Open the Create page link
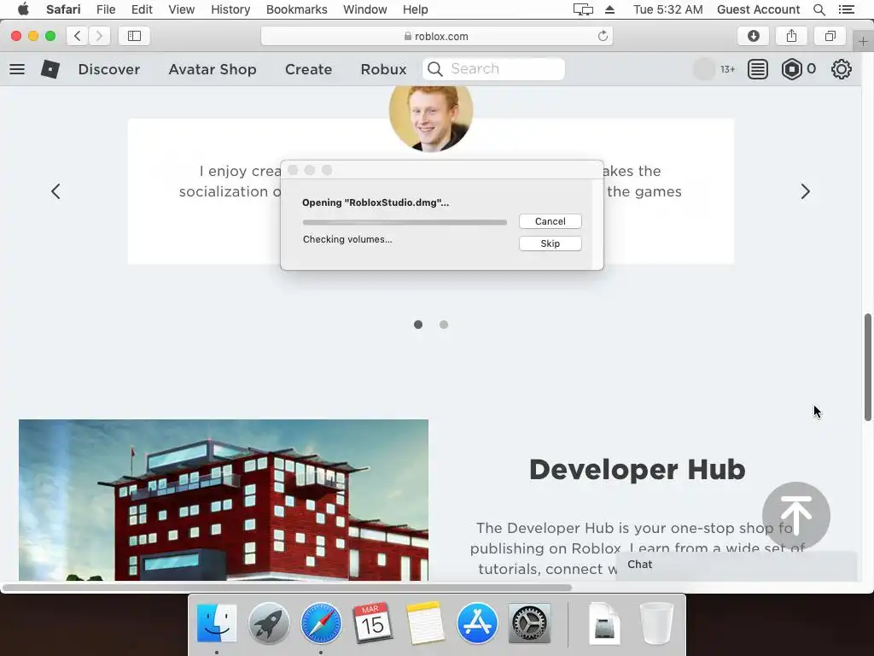 click(x=308, y=69)
